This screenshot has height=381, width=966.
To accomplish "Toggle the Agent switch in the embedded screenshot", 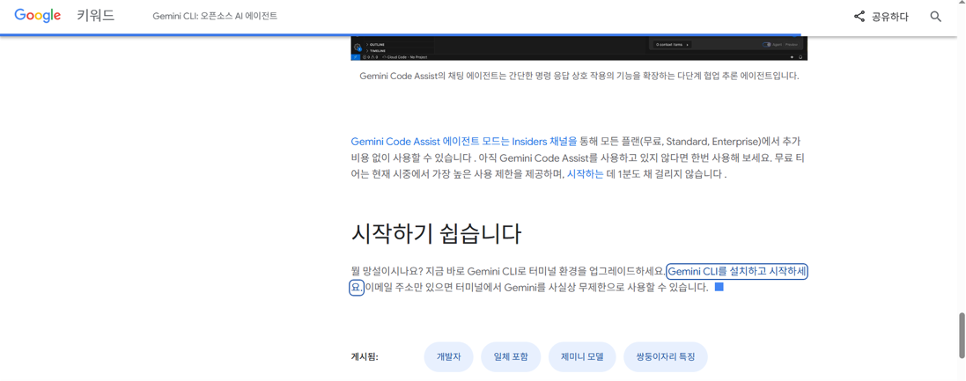I will [766, 44].
